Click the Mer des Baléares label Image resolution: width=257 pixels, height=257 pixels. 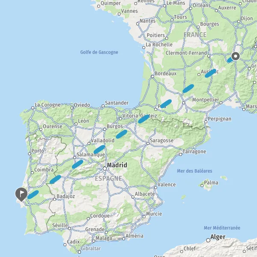[194, 171]
